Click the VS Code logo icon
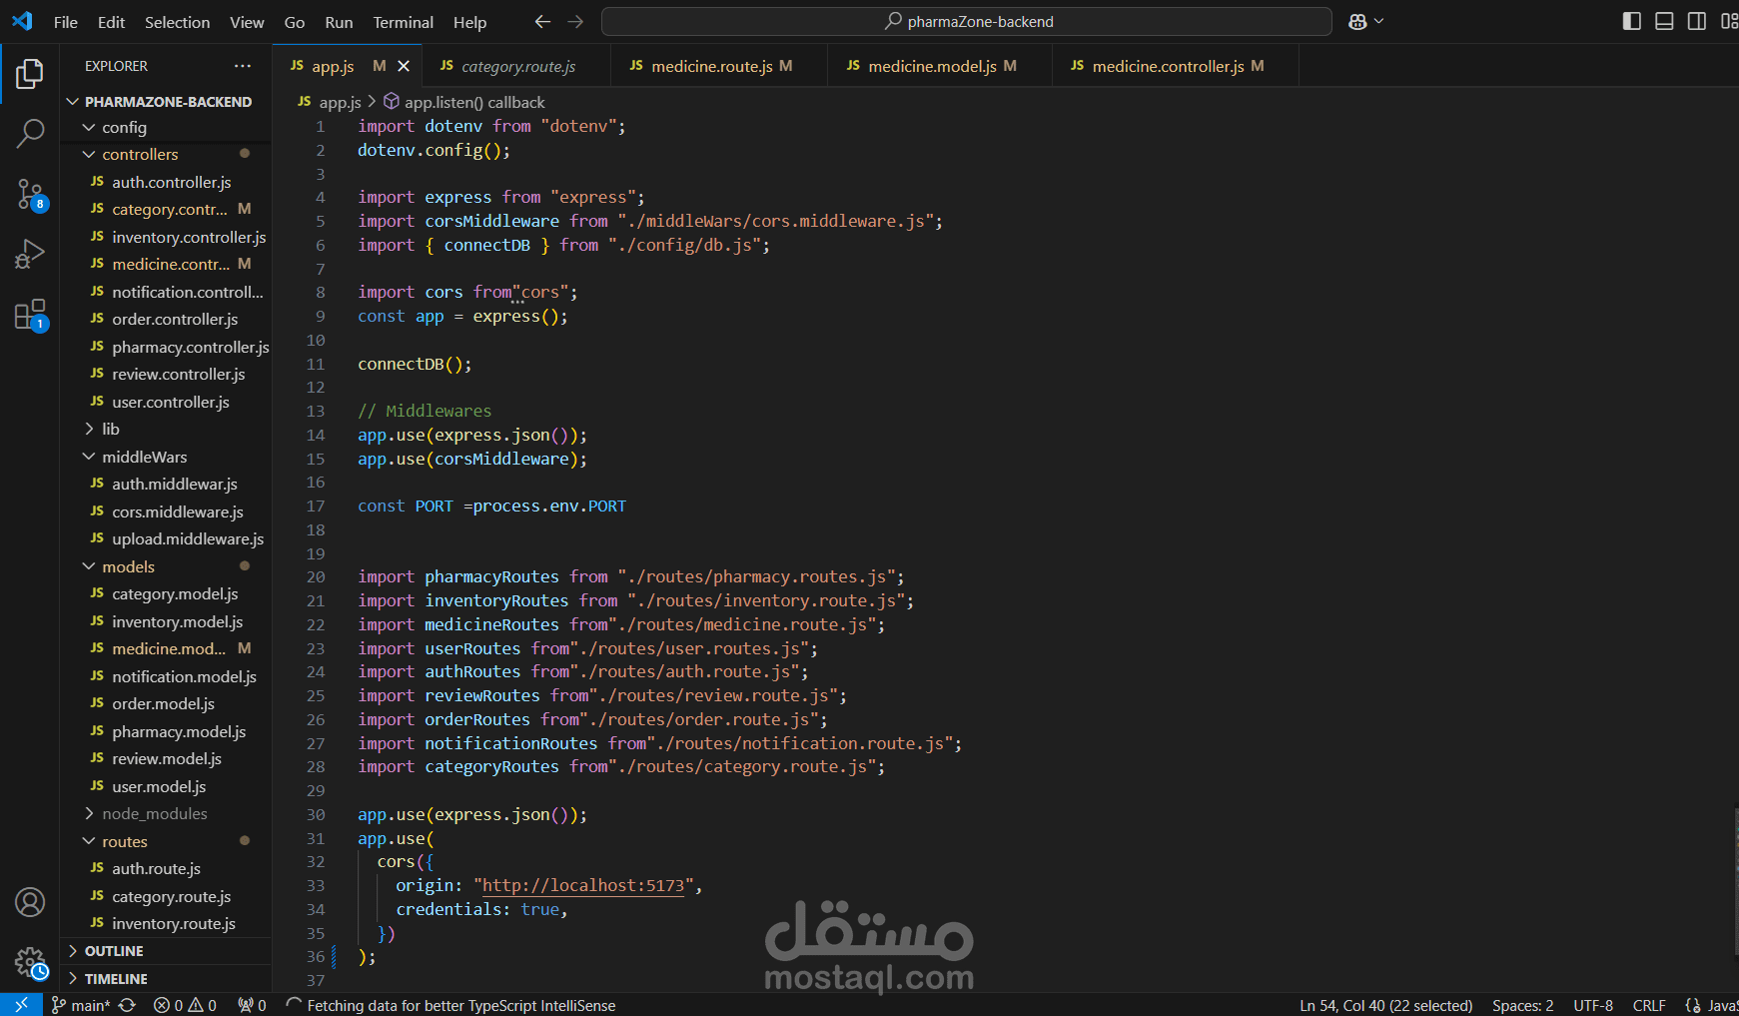 22,21
